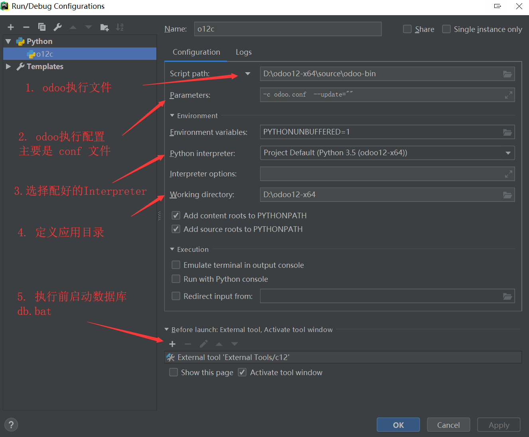Open the Script path type dropdown arrow
This screenshot has width=529, height=437.
tap(248, 74)
